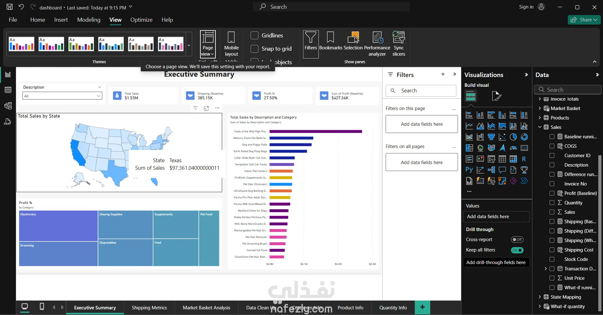
Task: Turn on focus mode for the map visual
Action: pos(206,108)
